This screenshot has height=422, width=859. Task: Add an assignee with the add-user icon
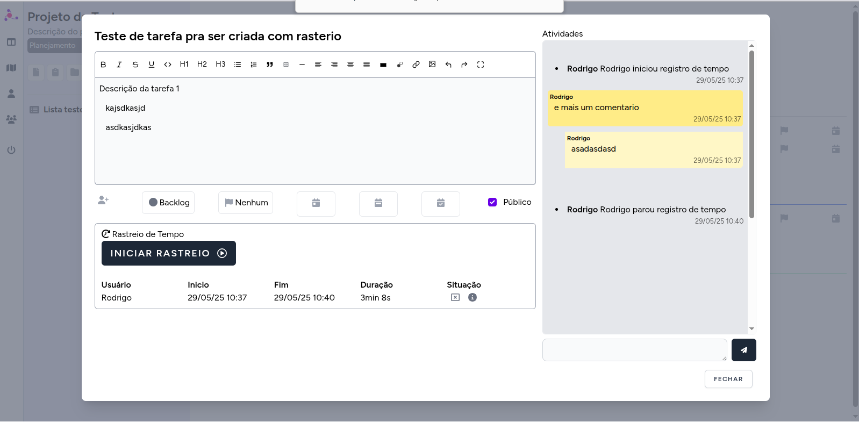(x=103, y=200)
